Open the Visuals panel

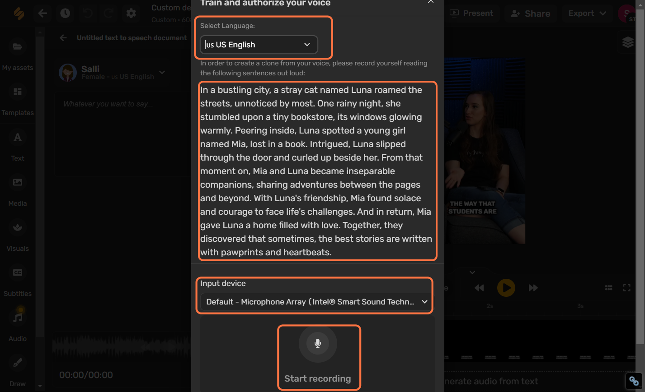(x=18, y=235)
